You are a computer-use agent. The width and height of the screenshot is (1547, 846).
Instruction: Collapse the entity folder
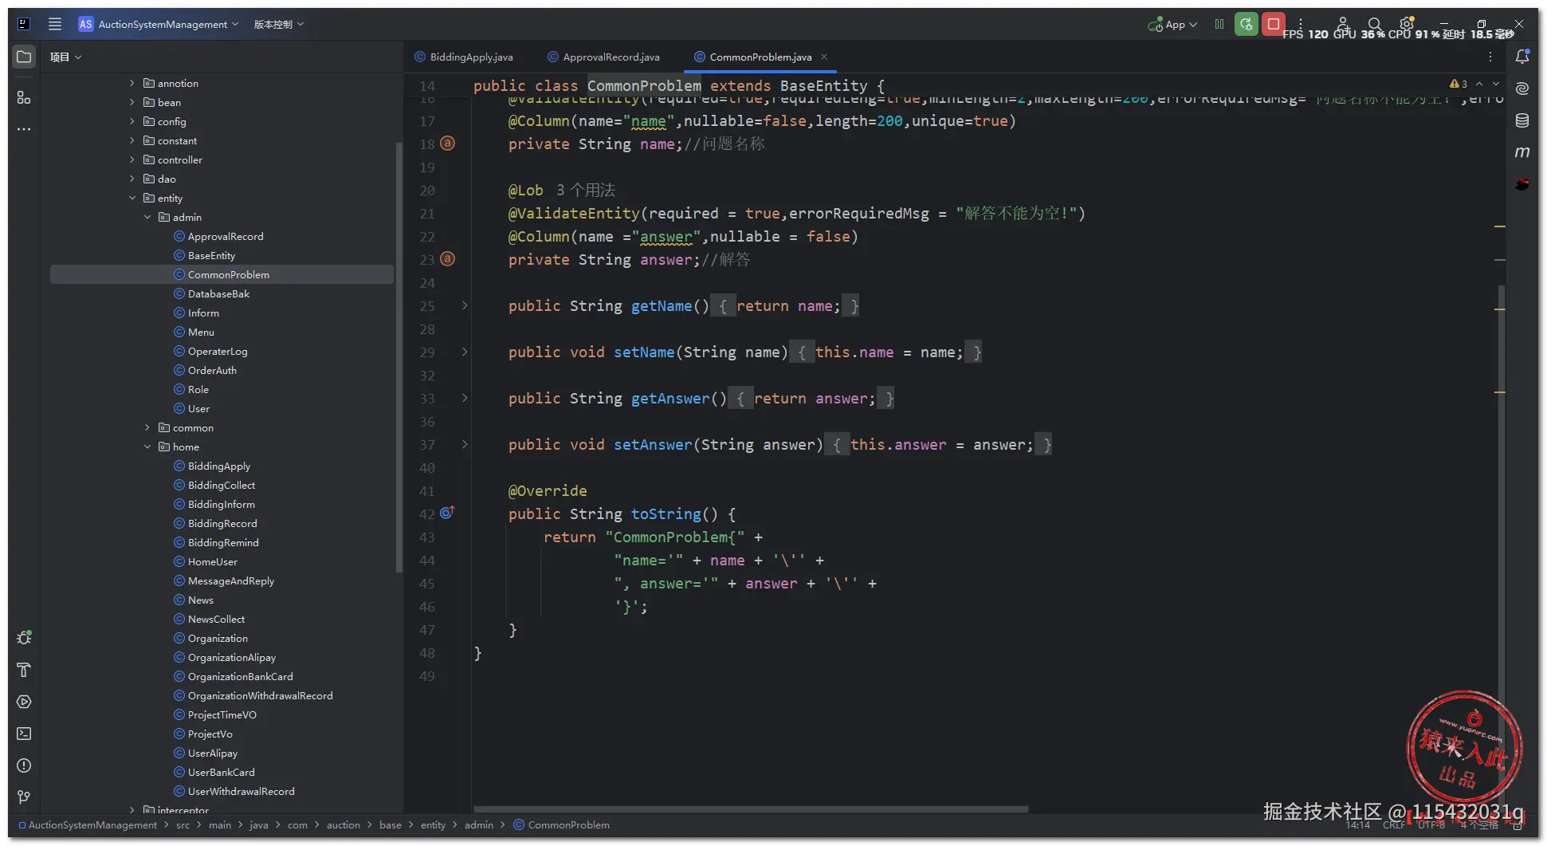(x=132, y=198)
